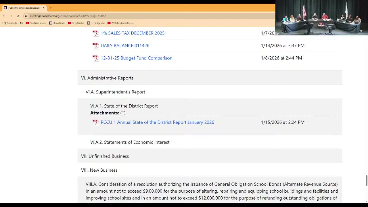Open the 1/15 Agenda bookmark
368x207 pixels.
(x=96, y=23)
